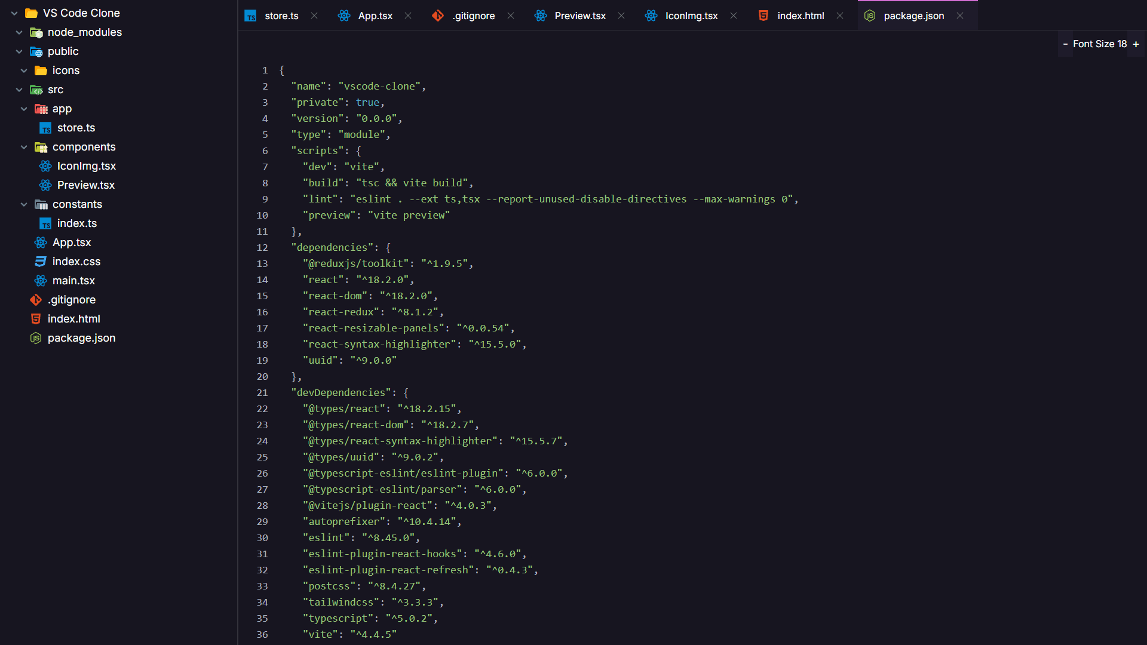Collapse the icons folder chevron
The width and height of the screenshot is (1147, 645).
24,70
